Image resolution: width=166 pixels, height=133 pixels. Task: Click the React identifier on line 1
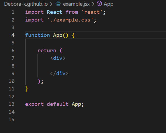54,12
